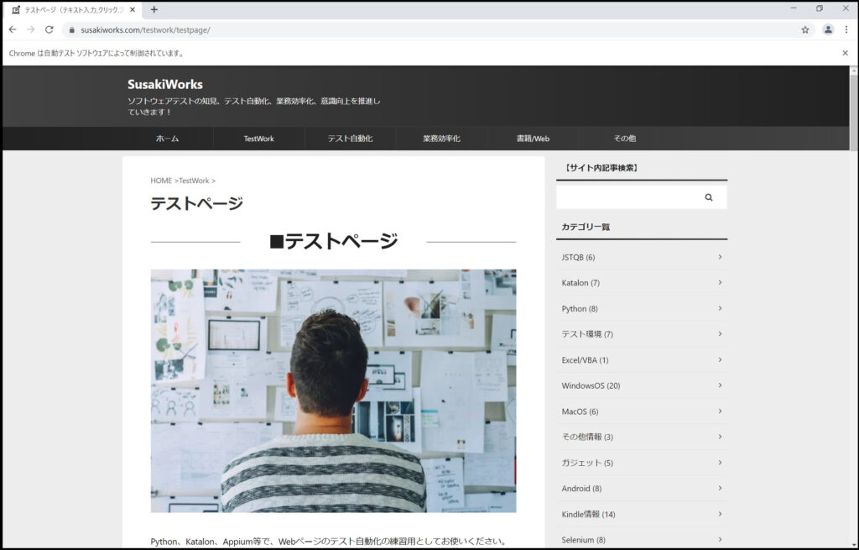Click the padlock site info icon
859x550 pixels.
pyautogui.click(x=71, y=30)
